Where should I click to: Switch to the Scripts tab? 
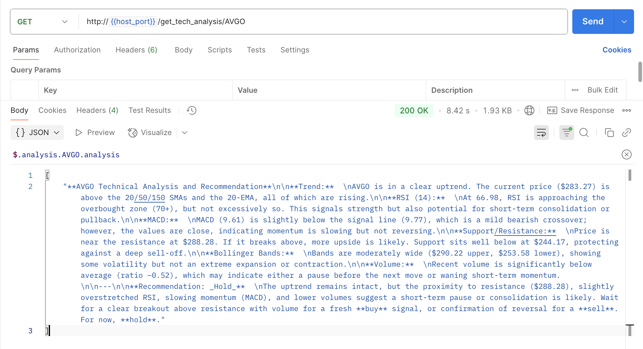point(219,50)
